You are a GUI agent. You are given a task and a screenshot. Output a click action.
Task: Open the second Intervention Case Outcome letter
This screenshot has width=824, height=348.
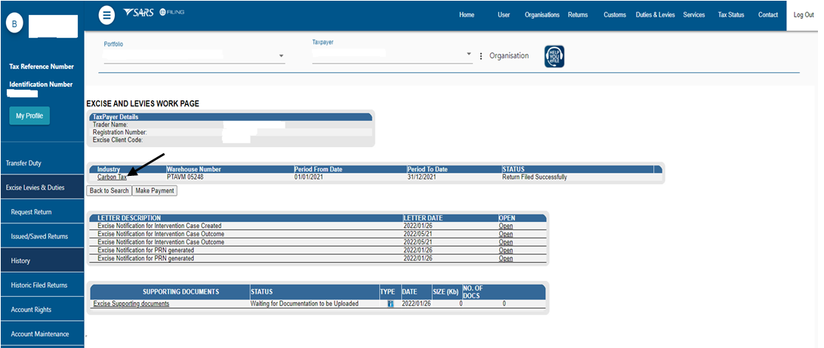click(505, 242)
